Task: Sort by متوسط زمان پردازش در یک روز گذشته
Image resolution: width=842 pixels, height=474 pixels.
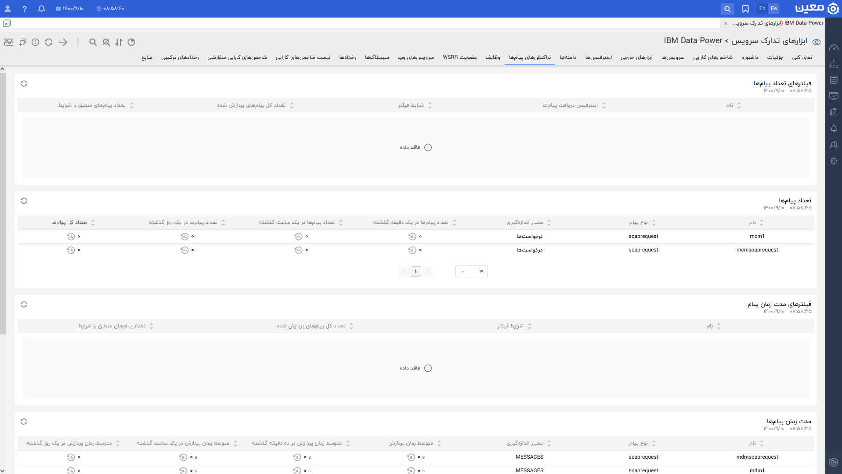Action: (x=73, y=443)
